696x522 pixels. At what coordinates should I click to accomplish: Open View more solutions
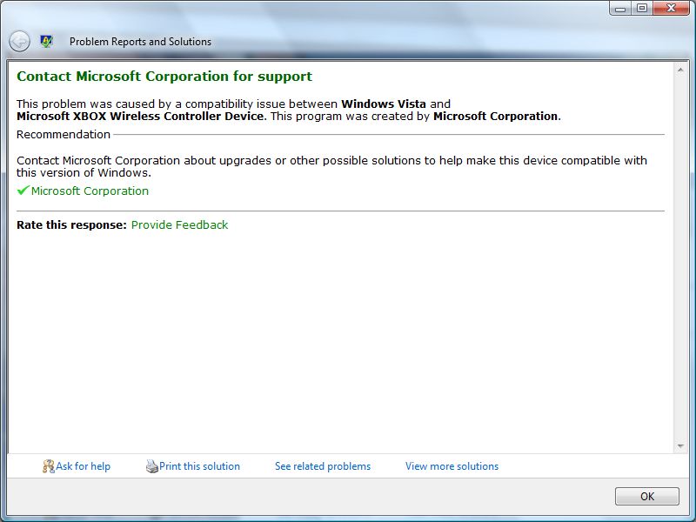tap(451, 466)
